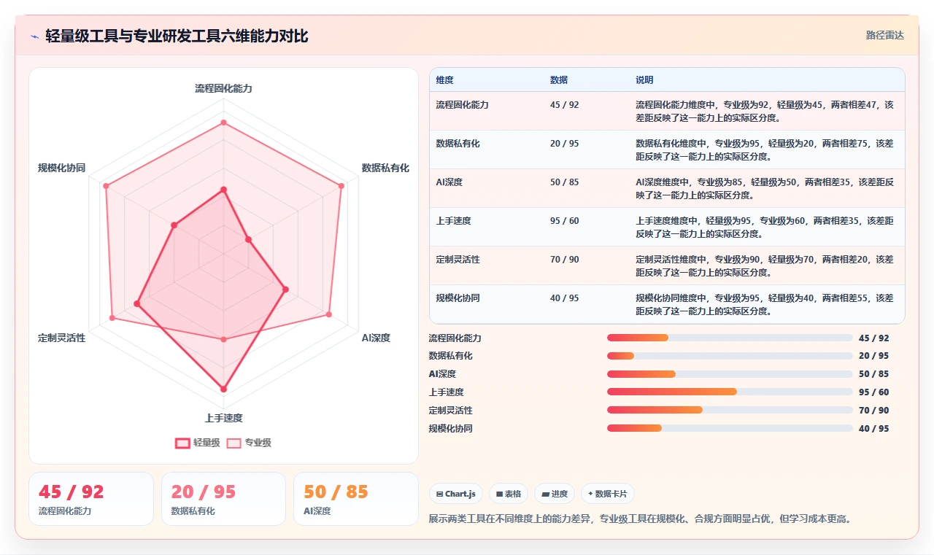Click the 轻量级 data point on 上手速度 axis
Viewport: 934px width, 555px height.
[223, 389]
